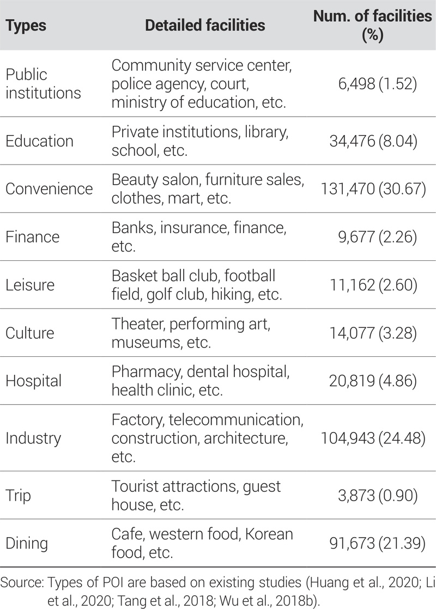
Task: Click the Convenience type cell
Action: click(49, 188)
